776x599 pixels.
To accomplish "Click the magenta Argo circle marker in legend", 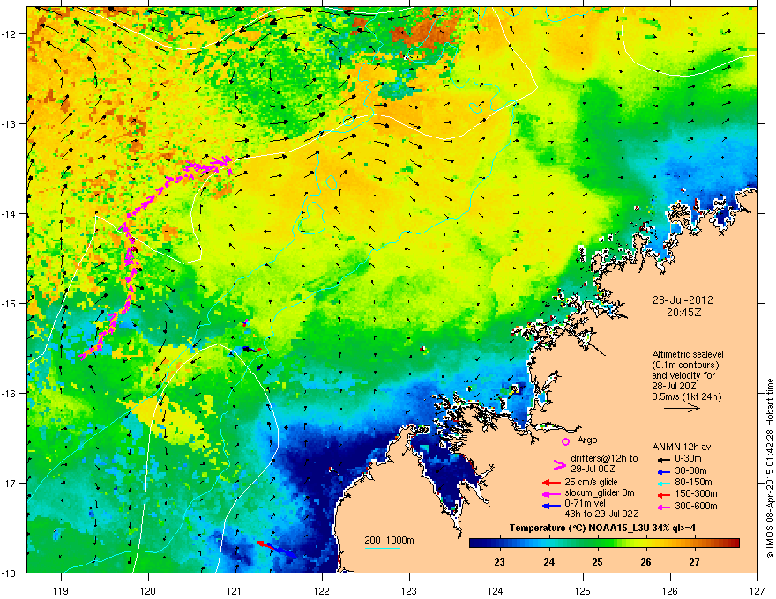I will pyautogui.click(x=565, y=441).
